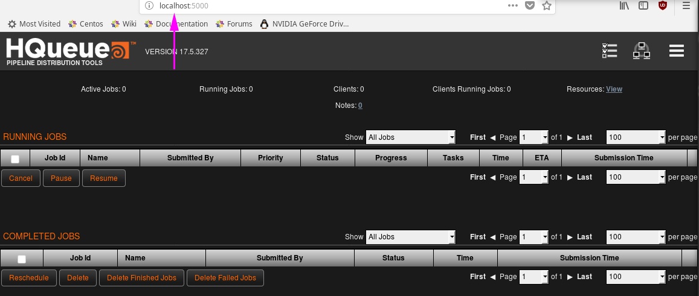Open Completed Jobs bottom per-page dropdown
Screen dimensions: 699x296
[x=636, y=277]
